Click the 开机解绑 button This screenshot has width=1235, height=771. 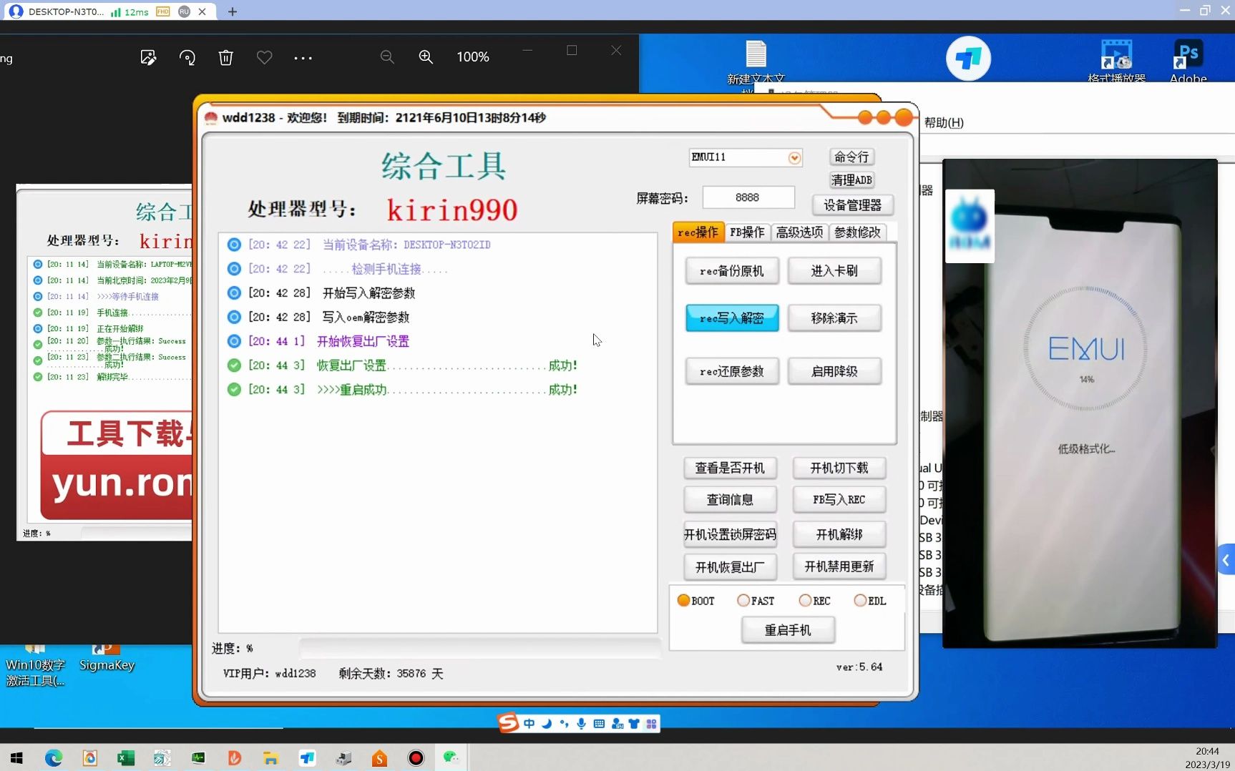(x=839, y=534)
